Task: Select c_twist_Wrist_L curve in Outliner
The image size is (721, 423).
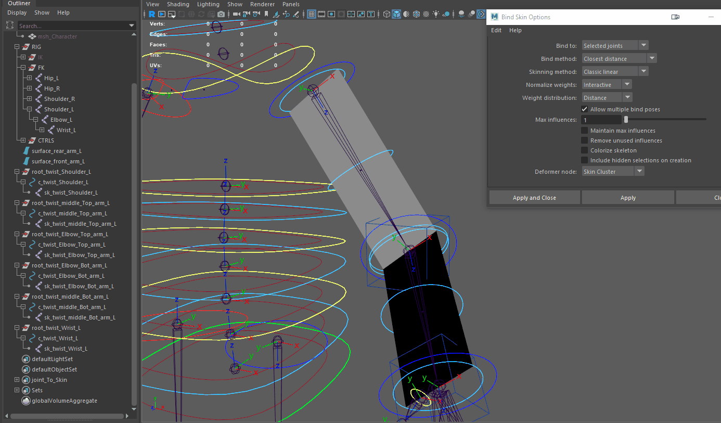Action: click(58, 338)
